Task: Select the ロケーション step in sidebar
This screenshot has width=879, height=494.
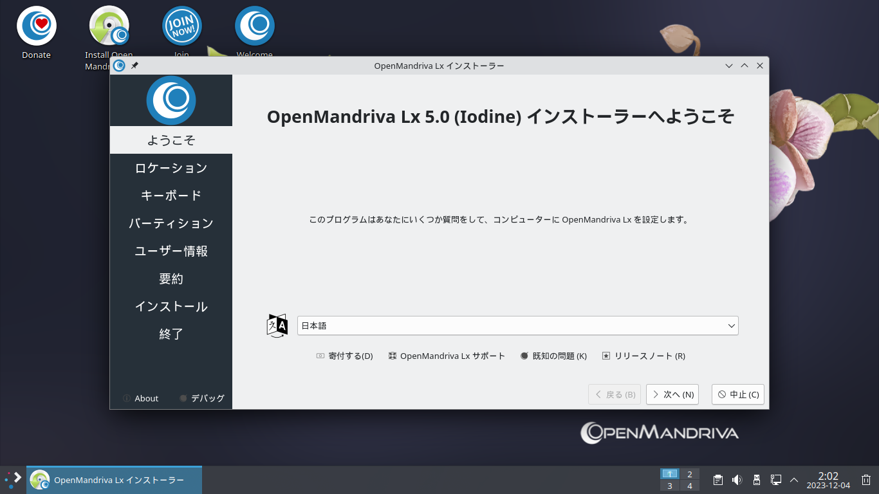Action: (x=171, y=168)
